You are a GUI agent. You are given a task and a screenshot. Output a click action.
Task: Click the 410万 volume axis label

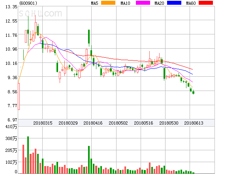click(x=11, y=127)
